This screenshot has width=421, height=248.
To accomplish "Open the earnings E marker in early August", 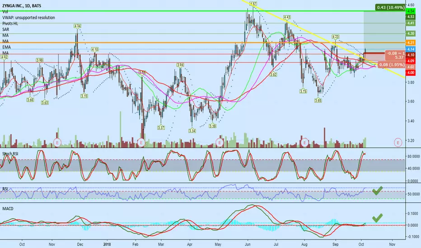I will [304, 142].
